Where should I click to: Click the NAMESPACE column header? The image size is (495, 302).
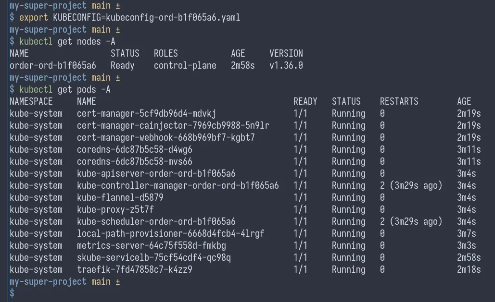[x=31, y=101]
